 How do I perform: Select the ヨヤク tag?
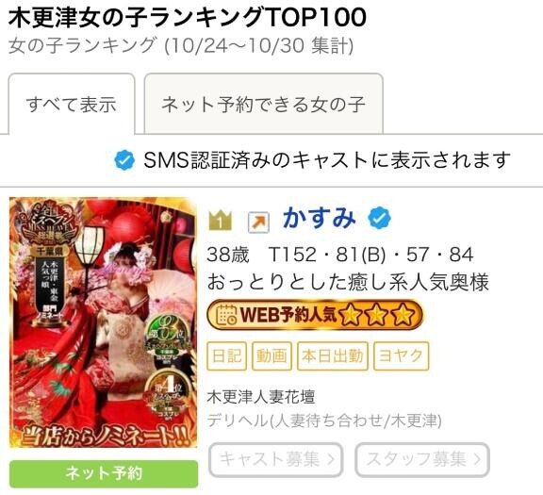[401, 355]
